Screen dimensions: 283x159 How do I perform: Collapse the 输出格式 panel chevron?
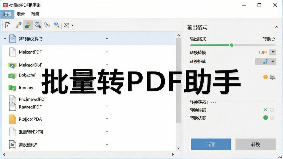tap(276, 27)
